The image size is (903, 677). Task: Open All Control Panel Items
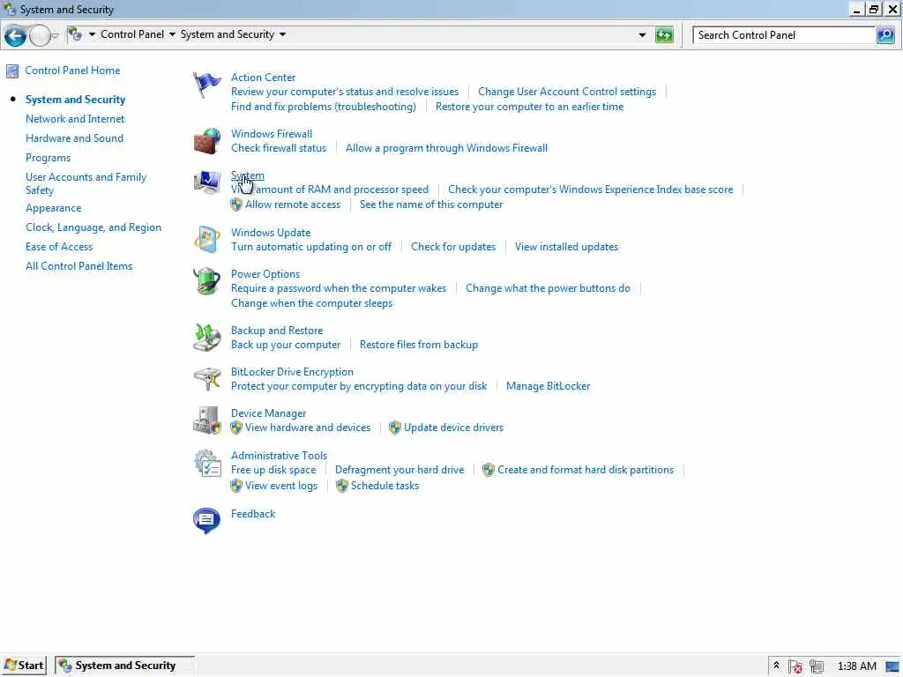click(x=78, y=266)
